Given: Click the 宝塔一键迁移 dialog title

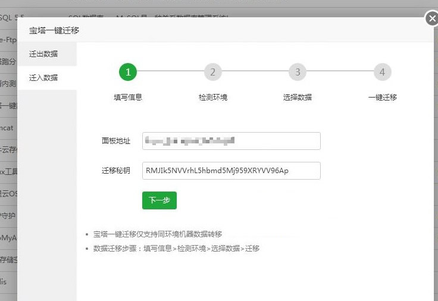Looking at the screenshot, I should pos(54,30).
